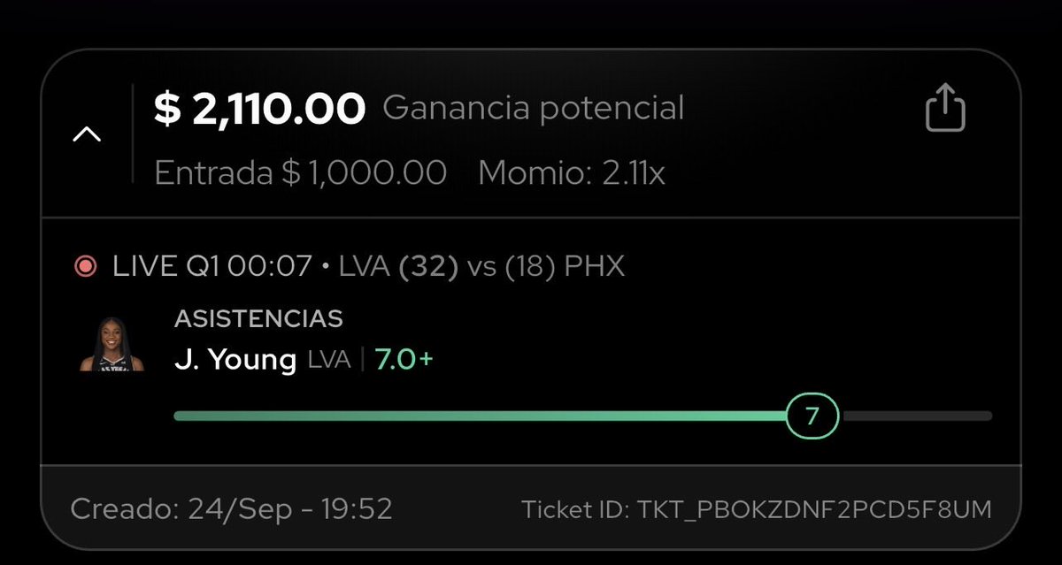Click the unfilled gray end of the progress bar
The height and width of the screenshot is (565, 1062).
[x=917, y=416]
